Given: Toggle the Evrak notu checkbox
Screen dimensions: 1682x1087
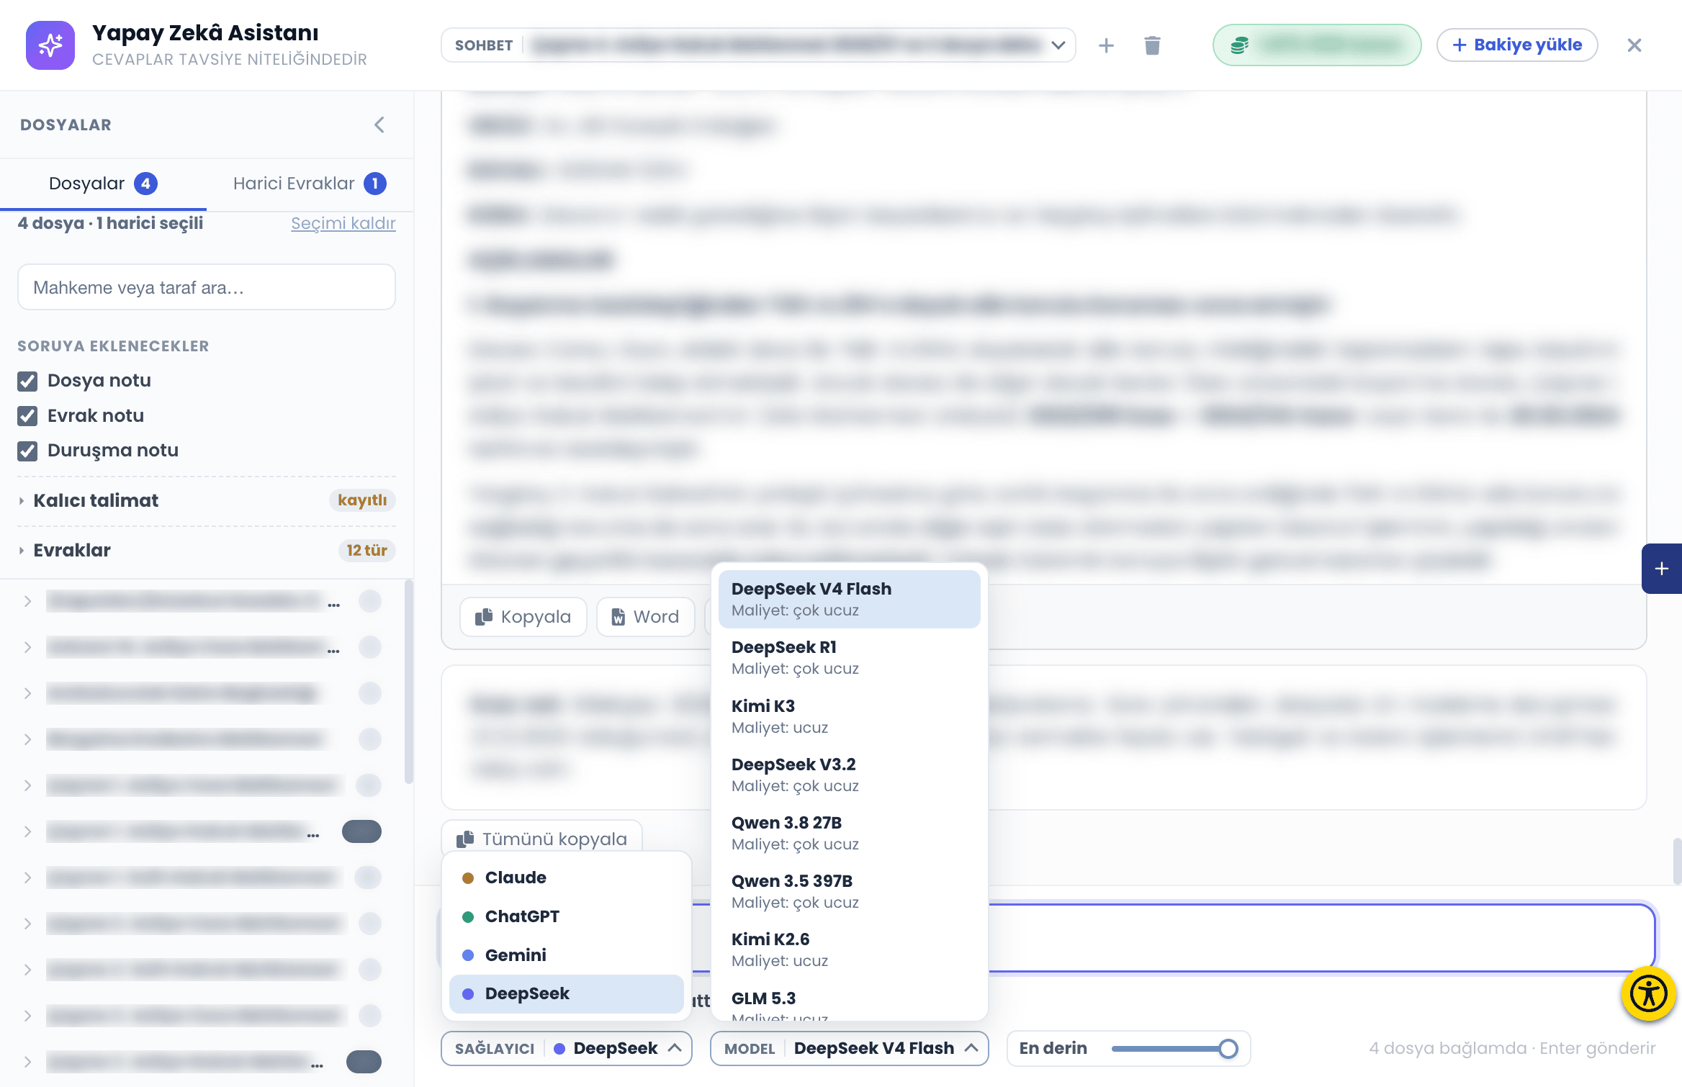Looking at the screenshot, I should (27, 415).
